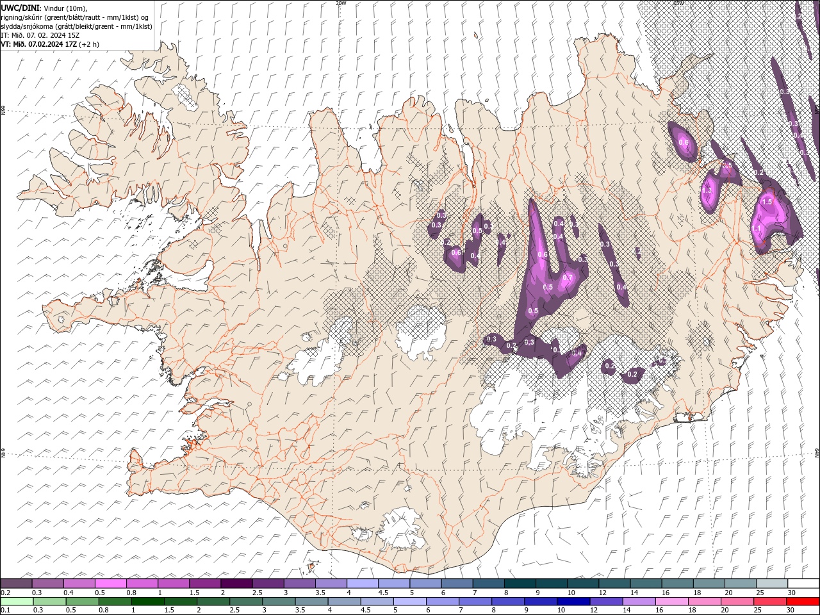Pick the light blue top-row swatch at 4

[x=362, y=584]
